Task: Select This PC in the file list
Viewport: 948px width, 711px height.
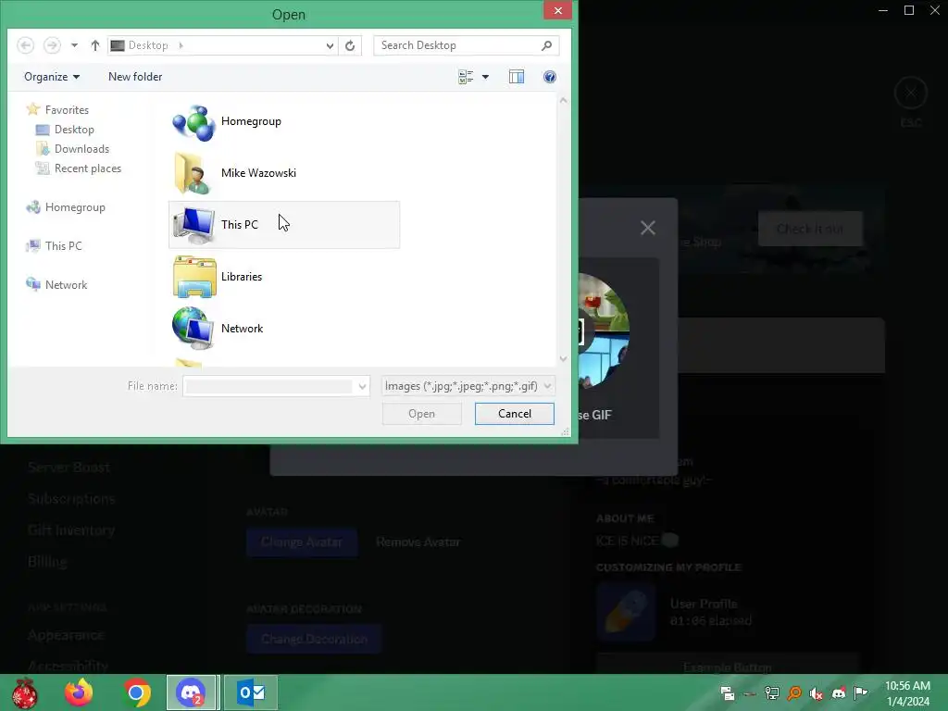Action: pyautogui.click(x=284, y=225)
